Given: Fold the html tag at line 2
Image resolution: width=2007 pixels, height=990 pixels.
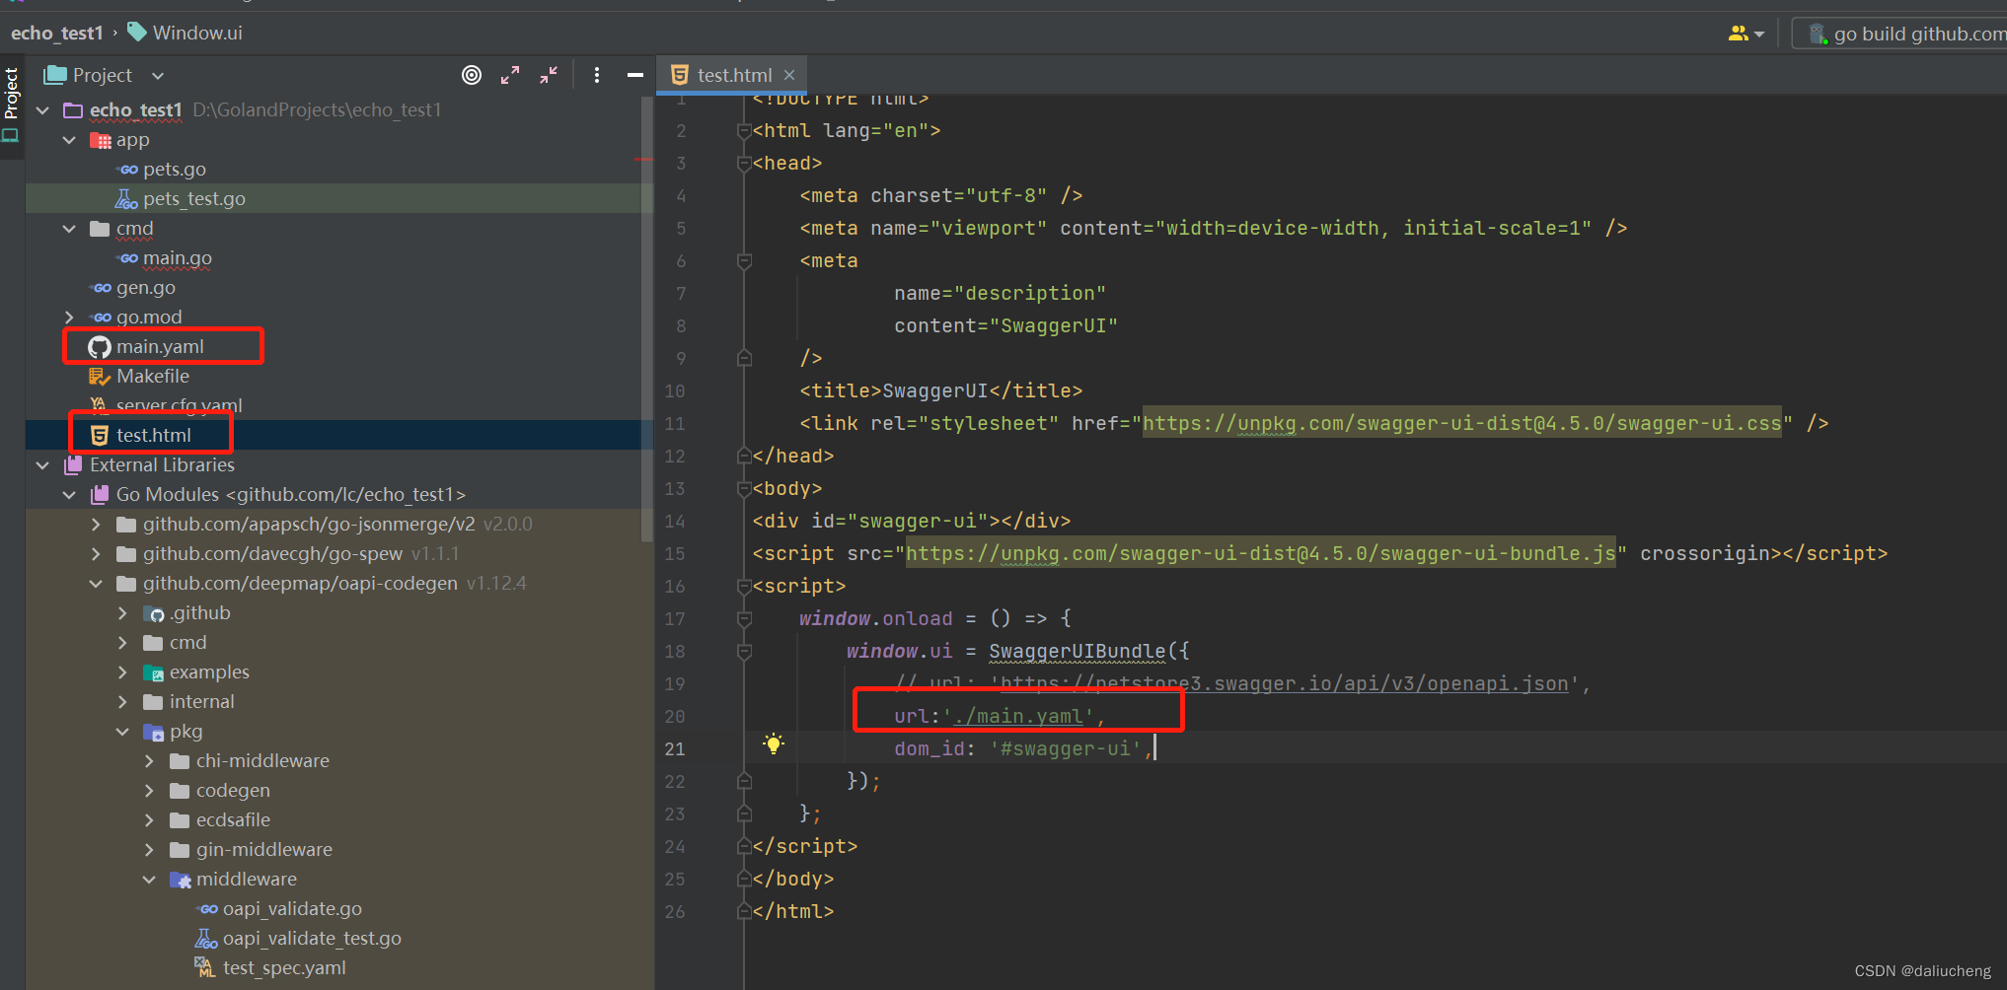Looking at the screenshot, I should point(745,131).
